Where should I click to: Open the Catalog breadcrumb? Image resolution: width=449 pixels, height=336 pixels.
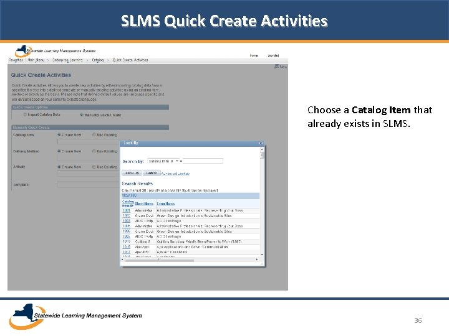pyautogui.click(x=98, y=60)
